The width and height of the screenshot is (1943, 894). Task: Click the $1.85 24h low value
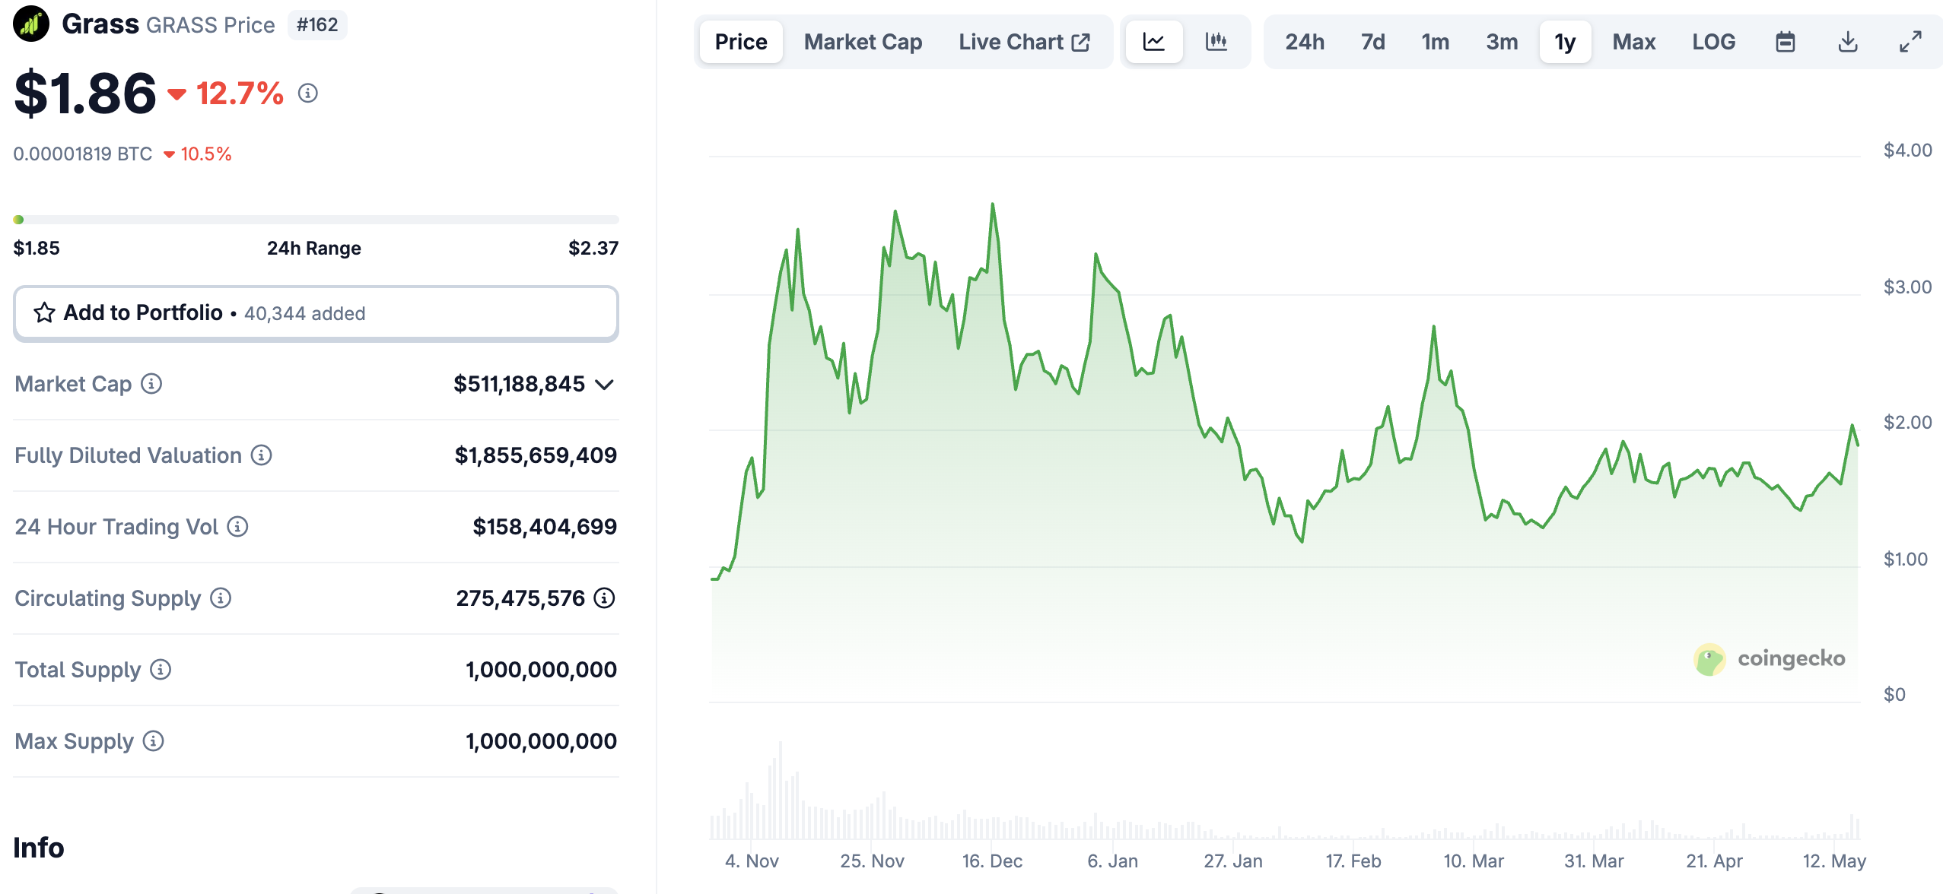(x=37, y=249)
